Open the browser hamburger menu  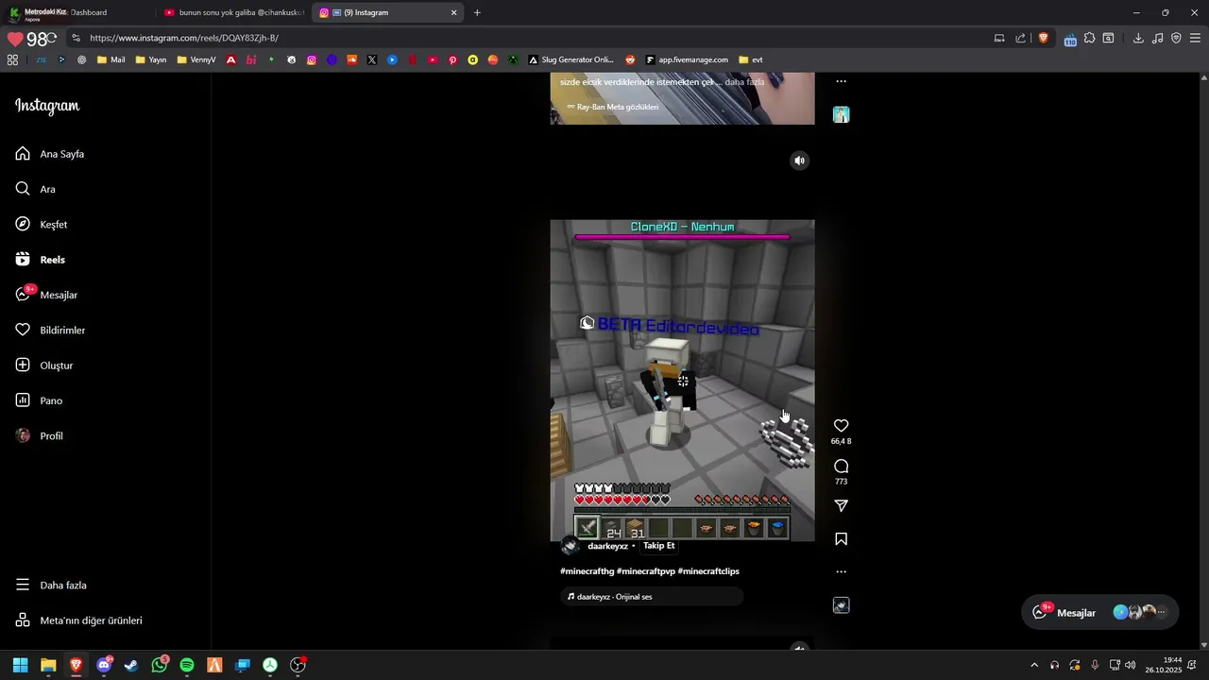click(x=1196, y=38)
